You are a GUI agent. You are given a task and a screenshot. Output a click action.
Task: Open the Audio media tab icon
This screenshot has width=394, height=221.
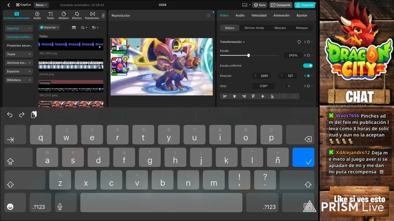tap(37, 15)
